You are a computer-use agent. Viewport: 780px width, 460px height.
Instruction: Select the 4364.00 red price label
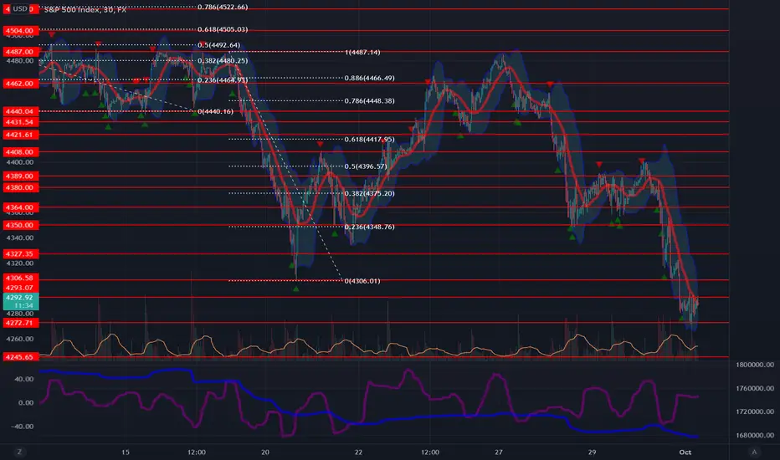[19, 207]
